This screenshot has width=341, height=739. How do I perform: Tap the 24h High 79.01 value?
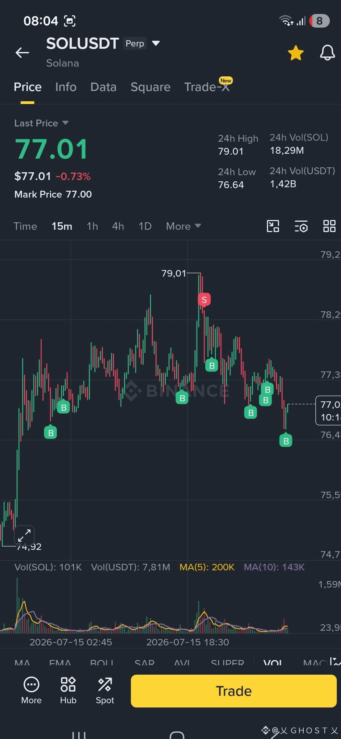click(x=231, y=151)
